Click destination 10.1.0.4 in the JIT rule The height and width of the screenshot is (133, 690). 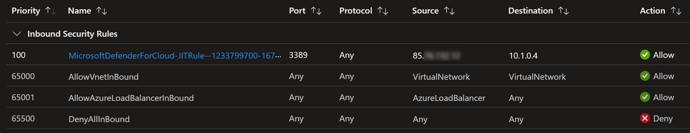click(523, 56)
